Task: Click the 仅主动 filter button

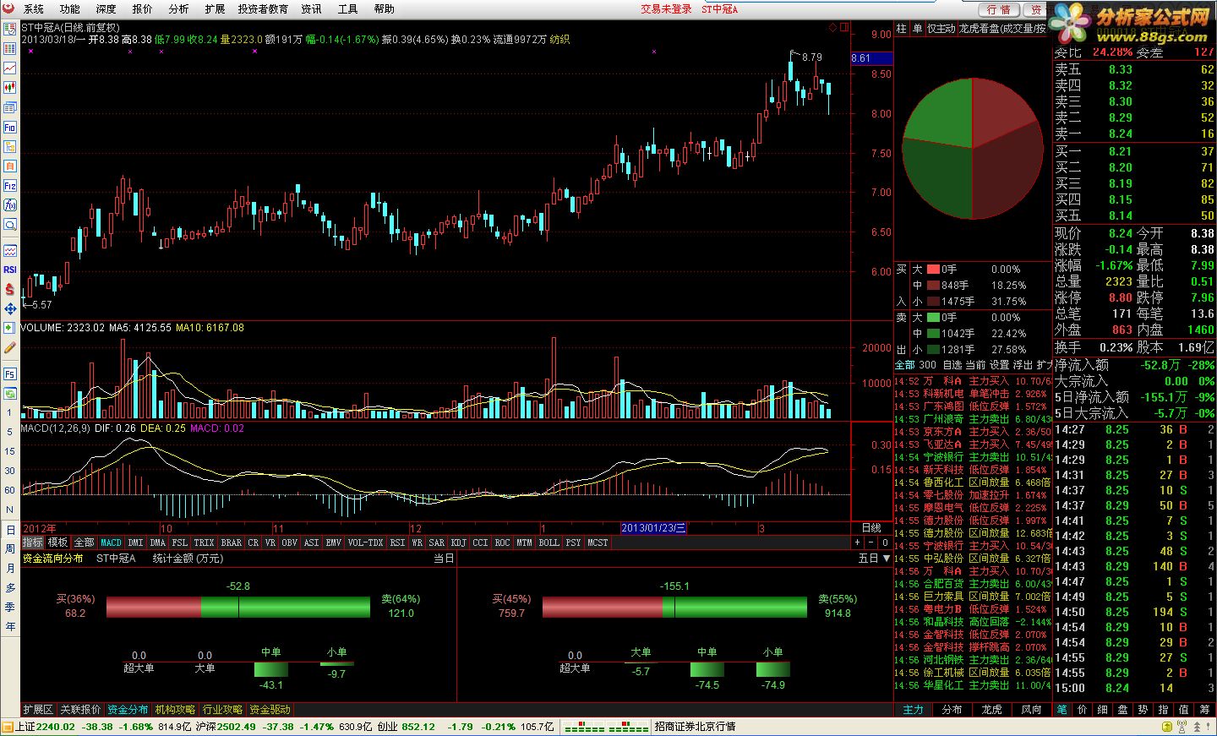Action: point(941,29)
